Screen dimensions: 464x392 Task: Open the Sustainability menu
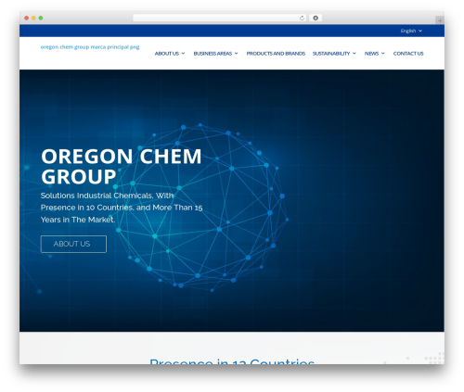click(331, 54)
